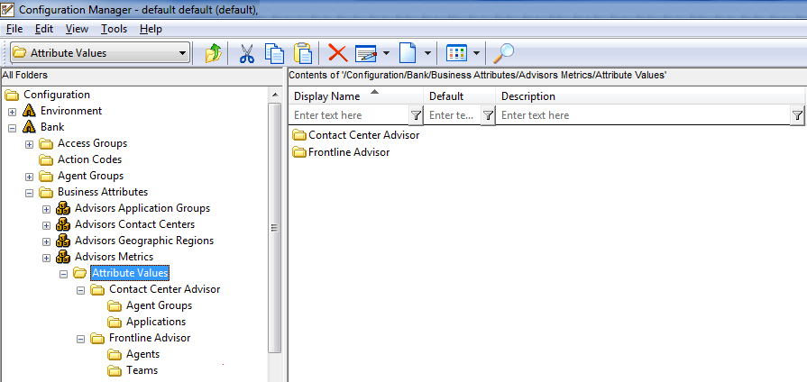Open the Attribute Values folder dropdown

pos(183,53)
